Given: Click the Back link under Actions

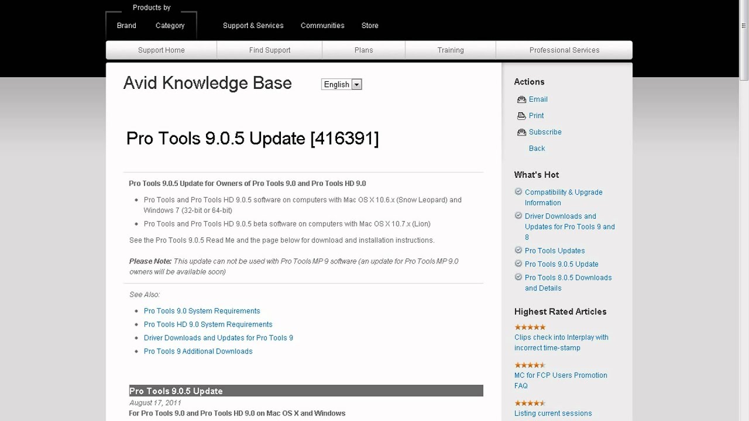Looking at the screenshot, I should 537,149.
